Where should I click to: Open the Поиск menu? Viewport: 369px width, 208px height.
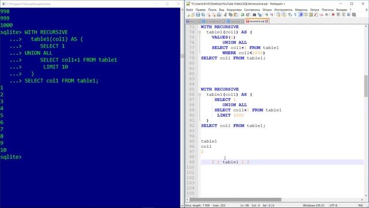point(212,10)
